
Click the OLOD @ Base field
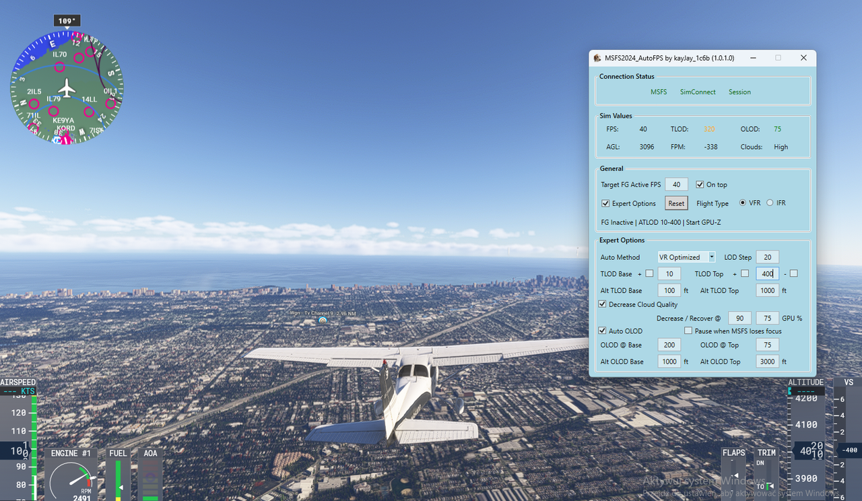[x=669, y=345]
